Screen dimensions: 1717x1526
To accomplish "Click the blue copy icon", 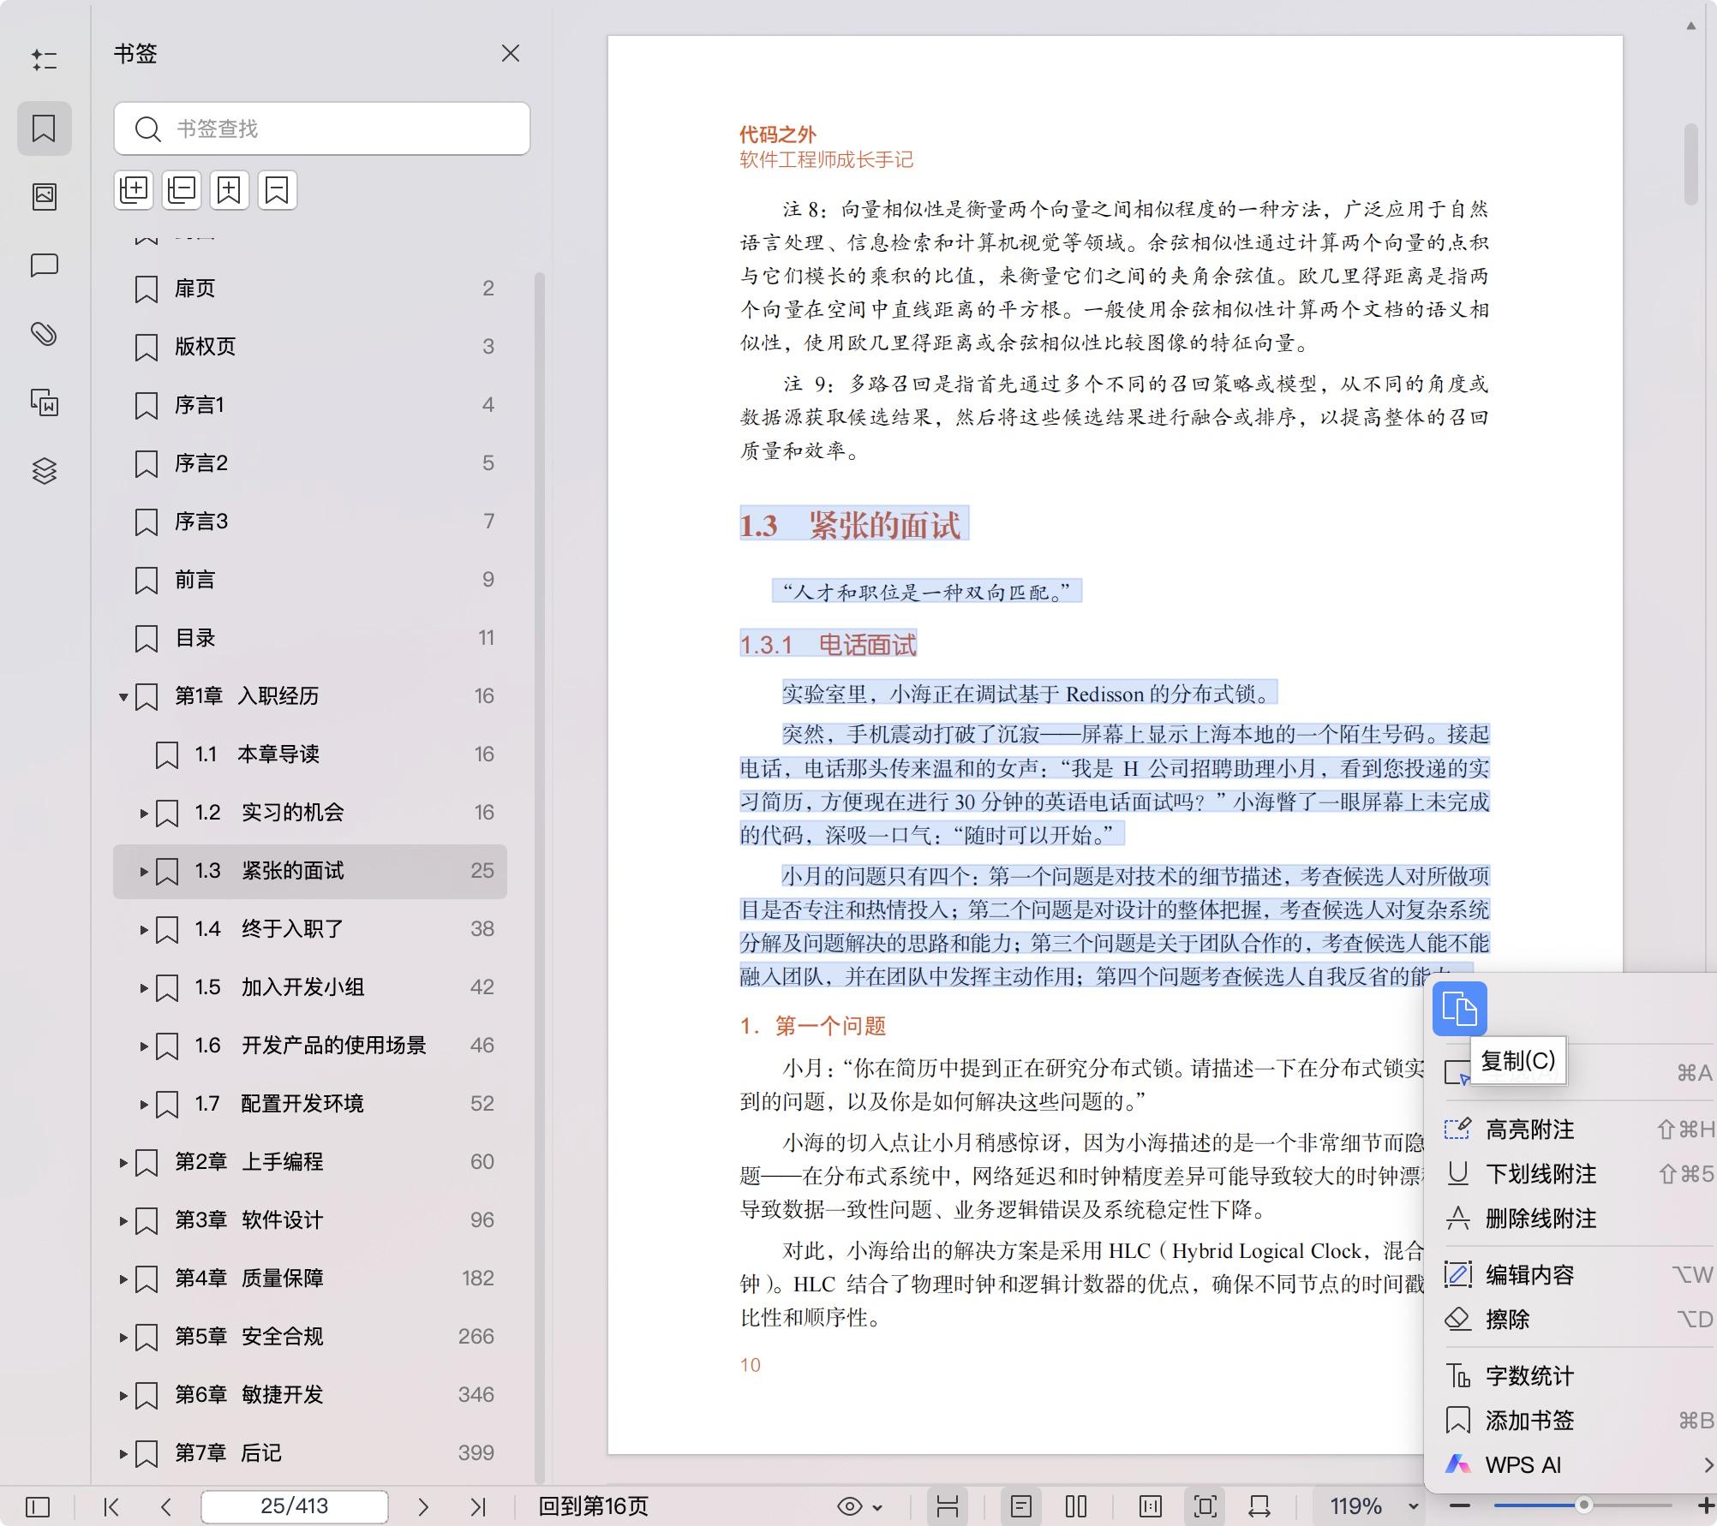I will point(1459,1008).
